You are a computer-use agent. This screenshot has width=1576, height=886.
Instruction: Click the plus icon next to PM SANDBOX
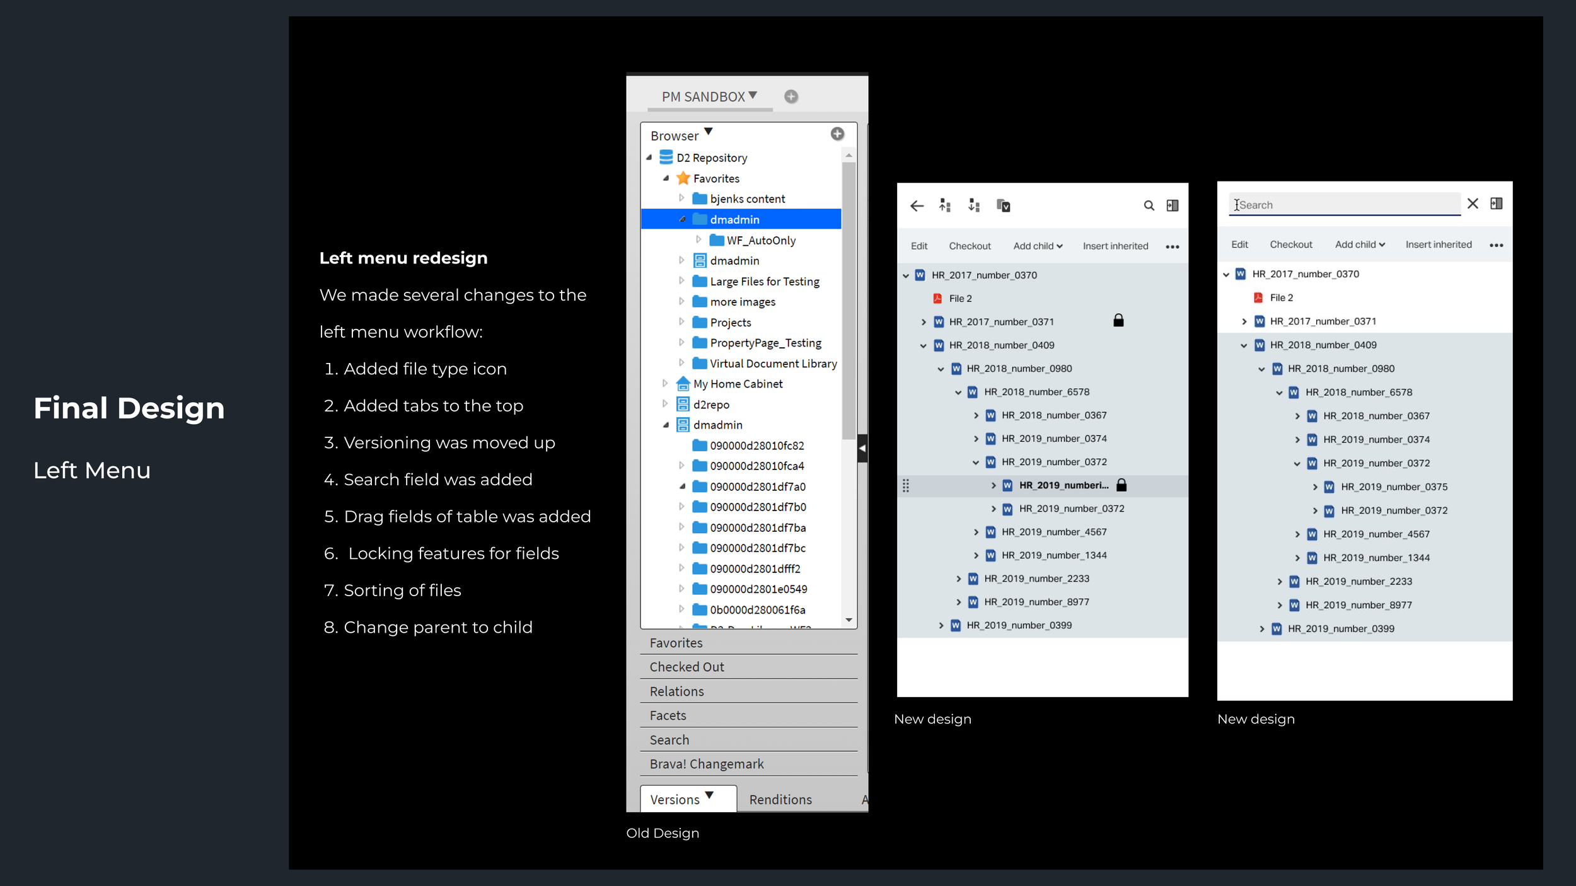(x=791, y=96)
